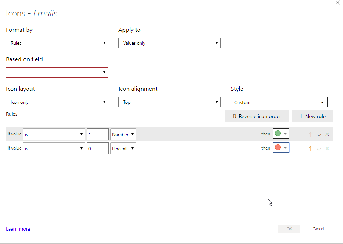Open the Icon layout dropdown
Image resolution: width=343 pixels, height=244 pixels.
click(x=57, y=102)
